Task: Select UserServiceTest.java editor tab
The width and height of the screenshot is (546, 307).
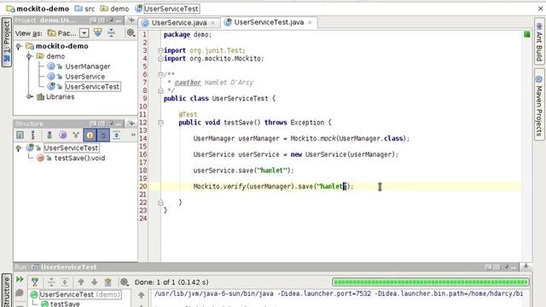Action: 269,22
